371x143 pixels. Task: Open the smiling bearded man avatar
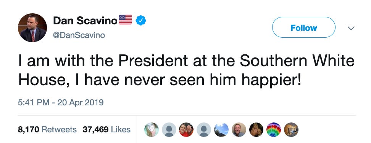[x=239, y=130]
